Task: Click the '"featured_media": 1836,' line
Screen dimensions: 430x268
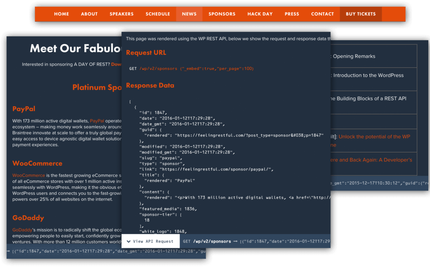Action: coord(168,209)
